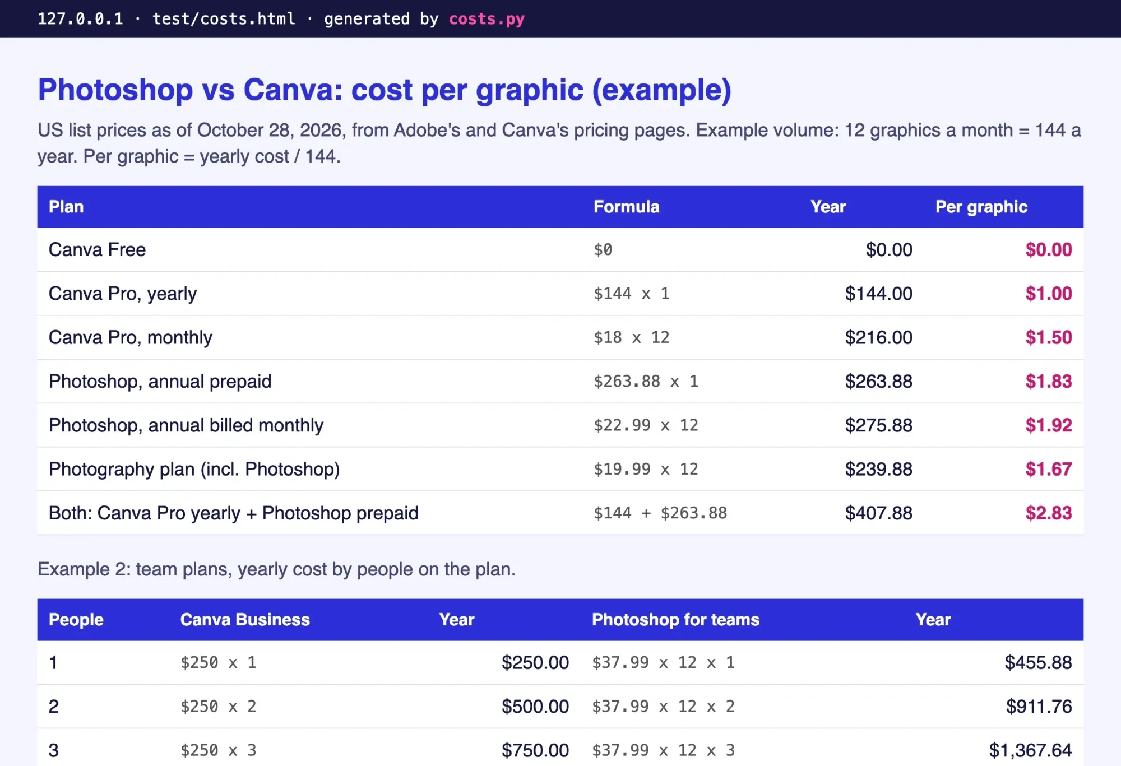Click the $1.00 per graphic value
The image size is (1121, 766).
click(1049, 294)
